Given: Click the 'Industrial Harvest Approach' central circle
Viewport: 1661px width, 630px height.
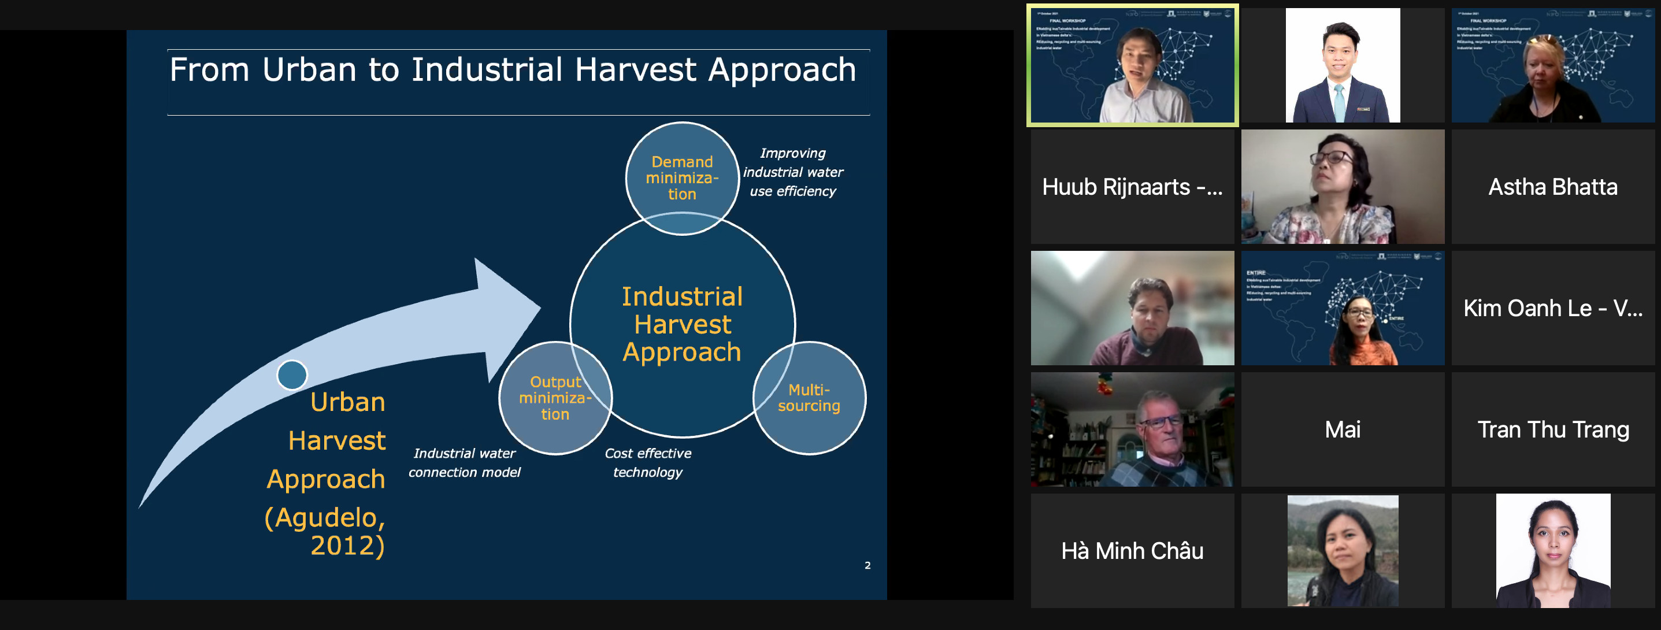Looking at the screenshot, I should tap(682, 325).
